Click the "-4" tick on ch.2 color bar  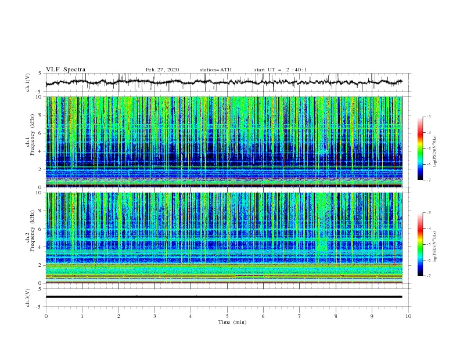point(429,229)
